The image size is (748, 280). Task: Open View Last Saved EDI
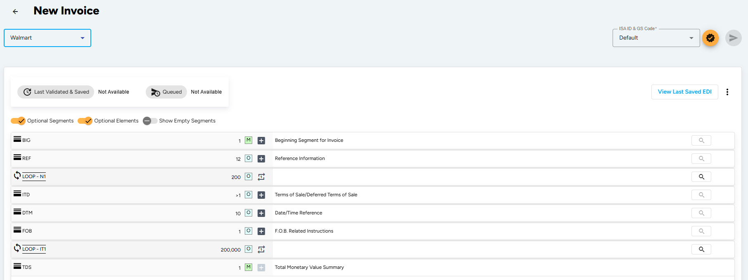(684, 92)
